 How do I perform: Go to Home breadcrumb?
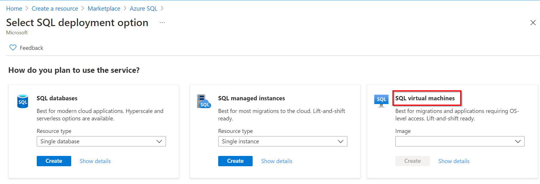(x=14, y=9)
